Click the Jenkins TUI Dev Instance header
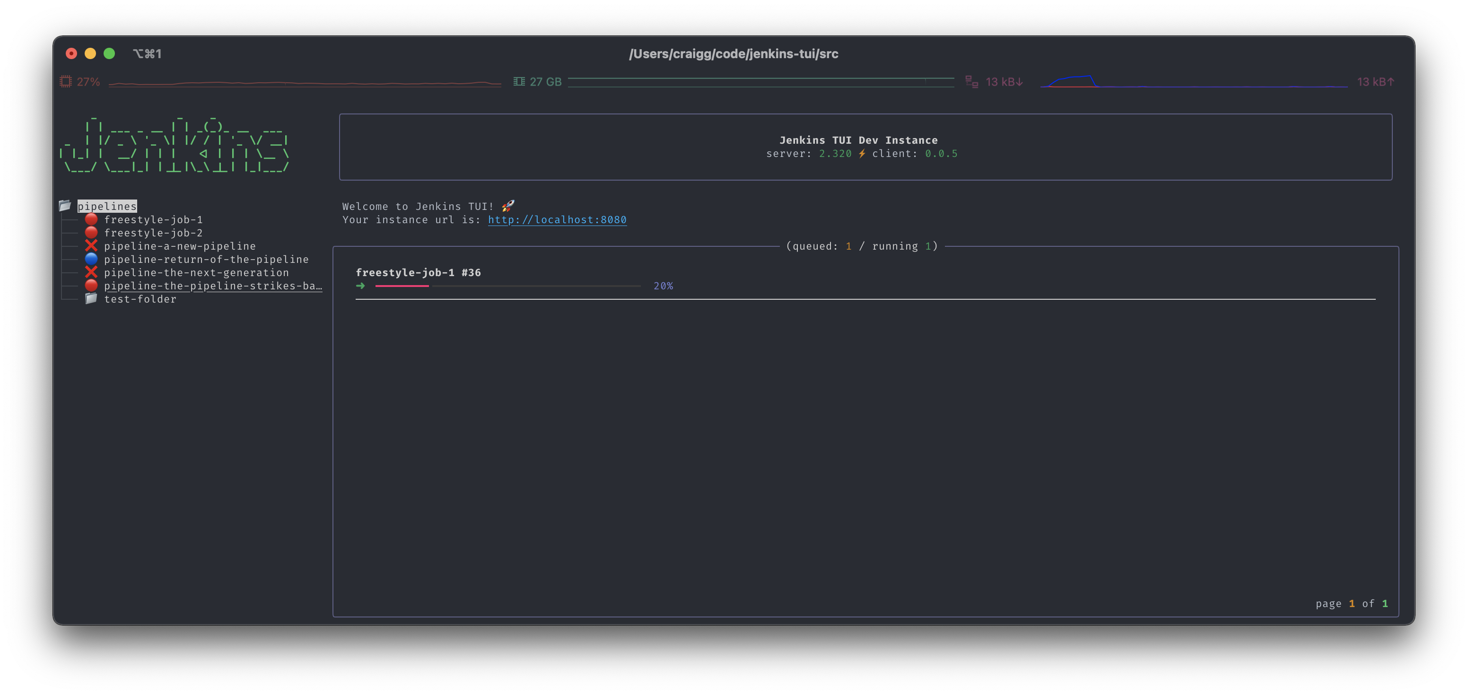Image resolution: width=1468 pixels, height=695 pixels. (x=858, y=140)
